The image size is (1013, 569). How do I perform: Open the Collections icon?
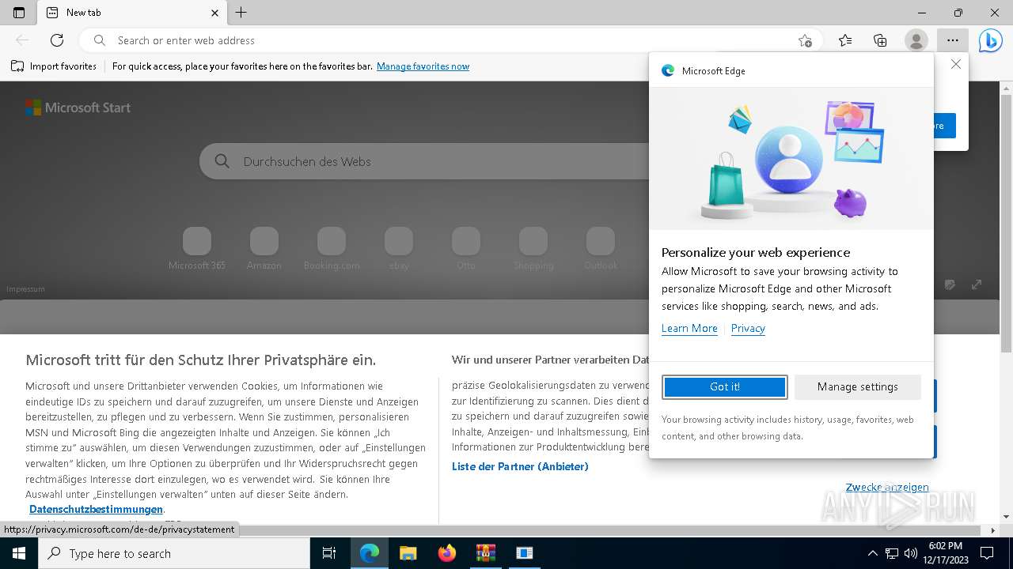880,40
